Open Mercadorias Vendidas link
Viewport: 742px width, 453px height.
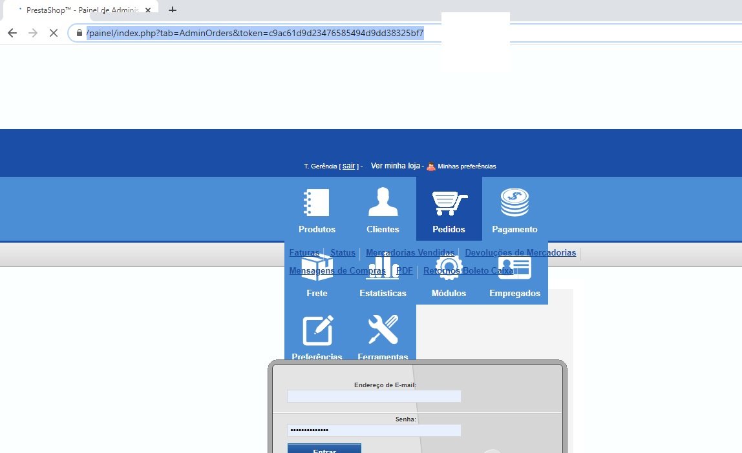pyautogui.click(x=410, y=253)
